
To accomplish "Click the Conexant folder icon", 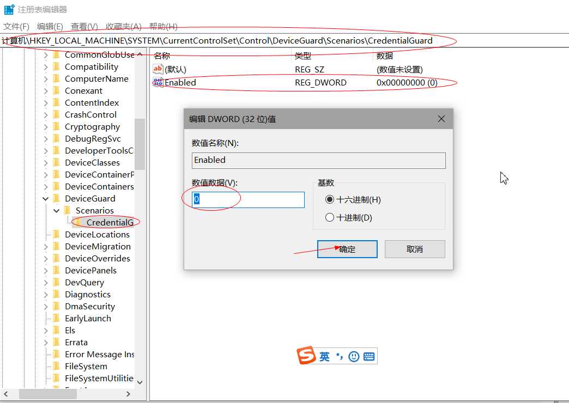I will 56,91.
